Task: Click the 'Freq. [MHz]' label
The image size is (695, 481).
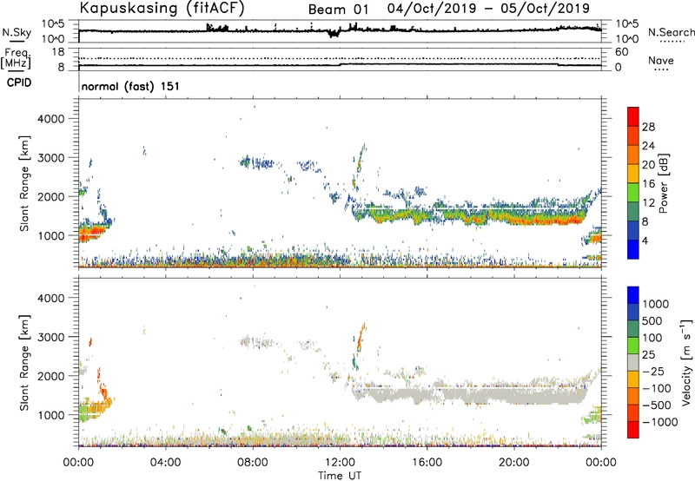Action: (x=16, y=58)
